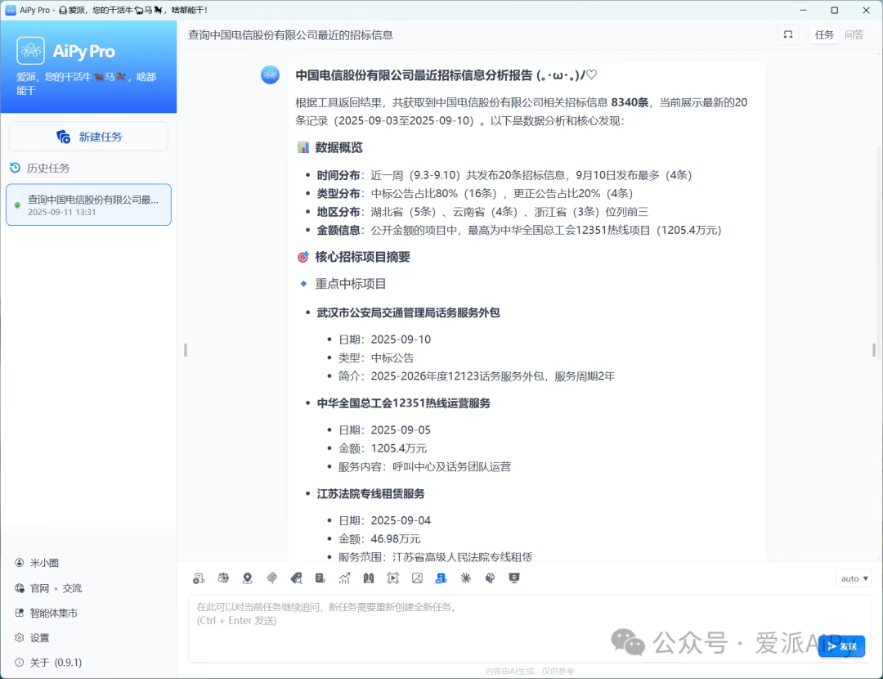The width and height of the screenshot is (883, 679).
Task: Click the bold count 8340条 in the summary
Action: (630, 102)
